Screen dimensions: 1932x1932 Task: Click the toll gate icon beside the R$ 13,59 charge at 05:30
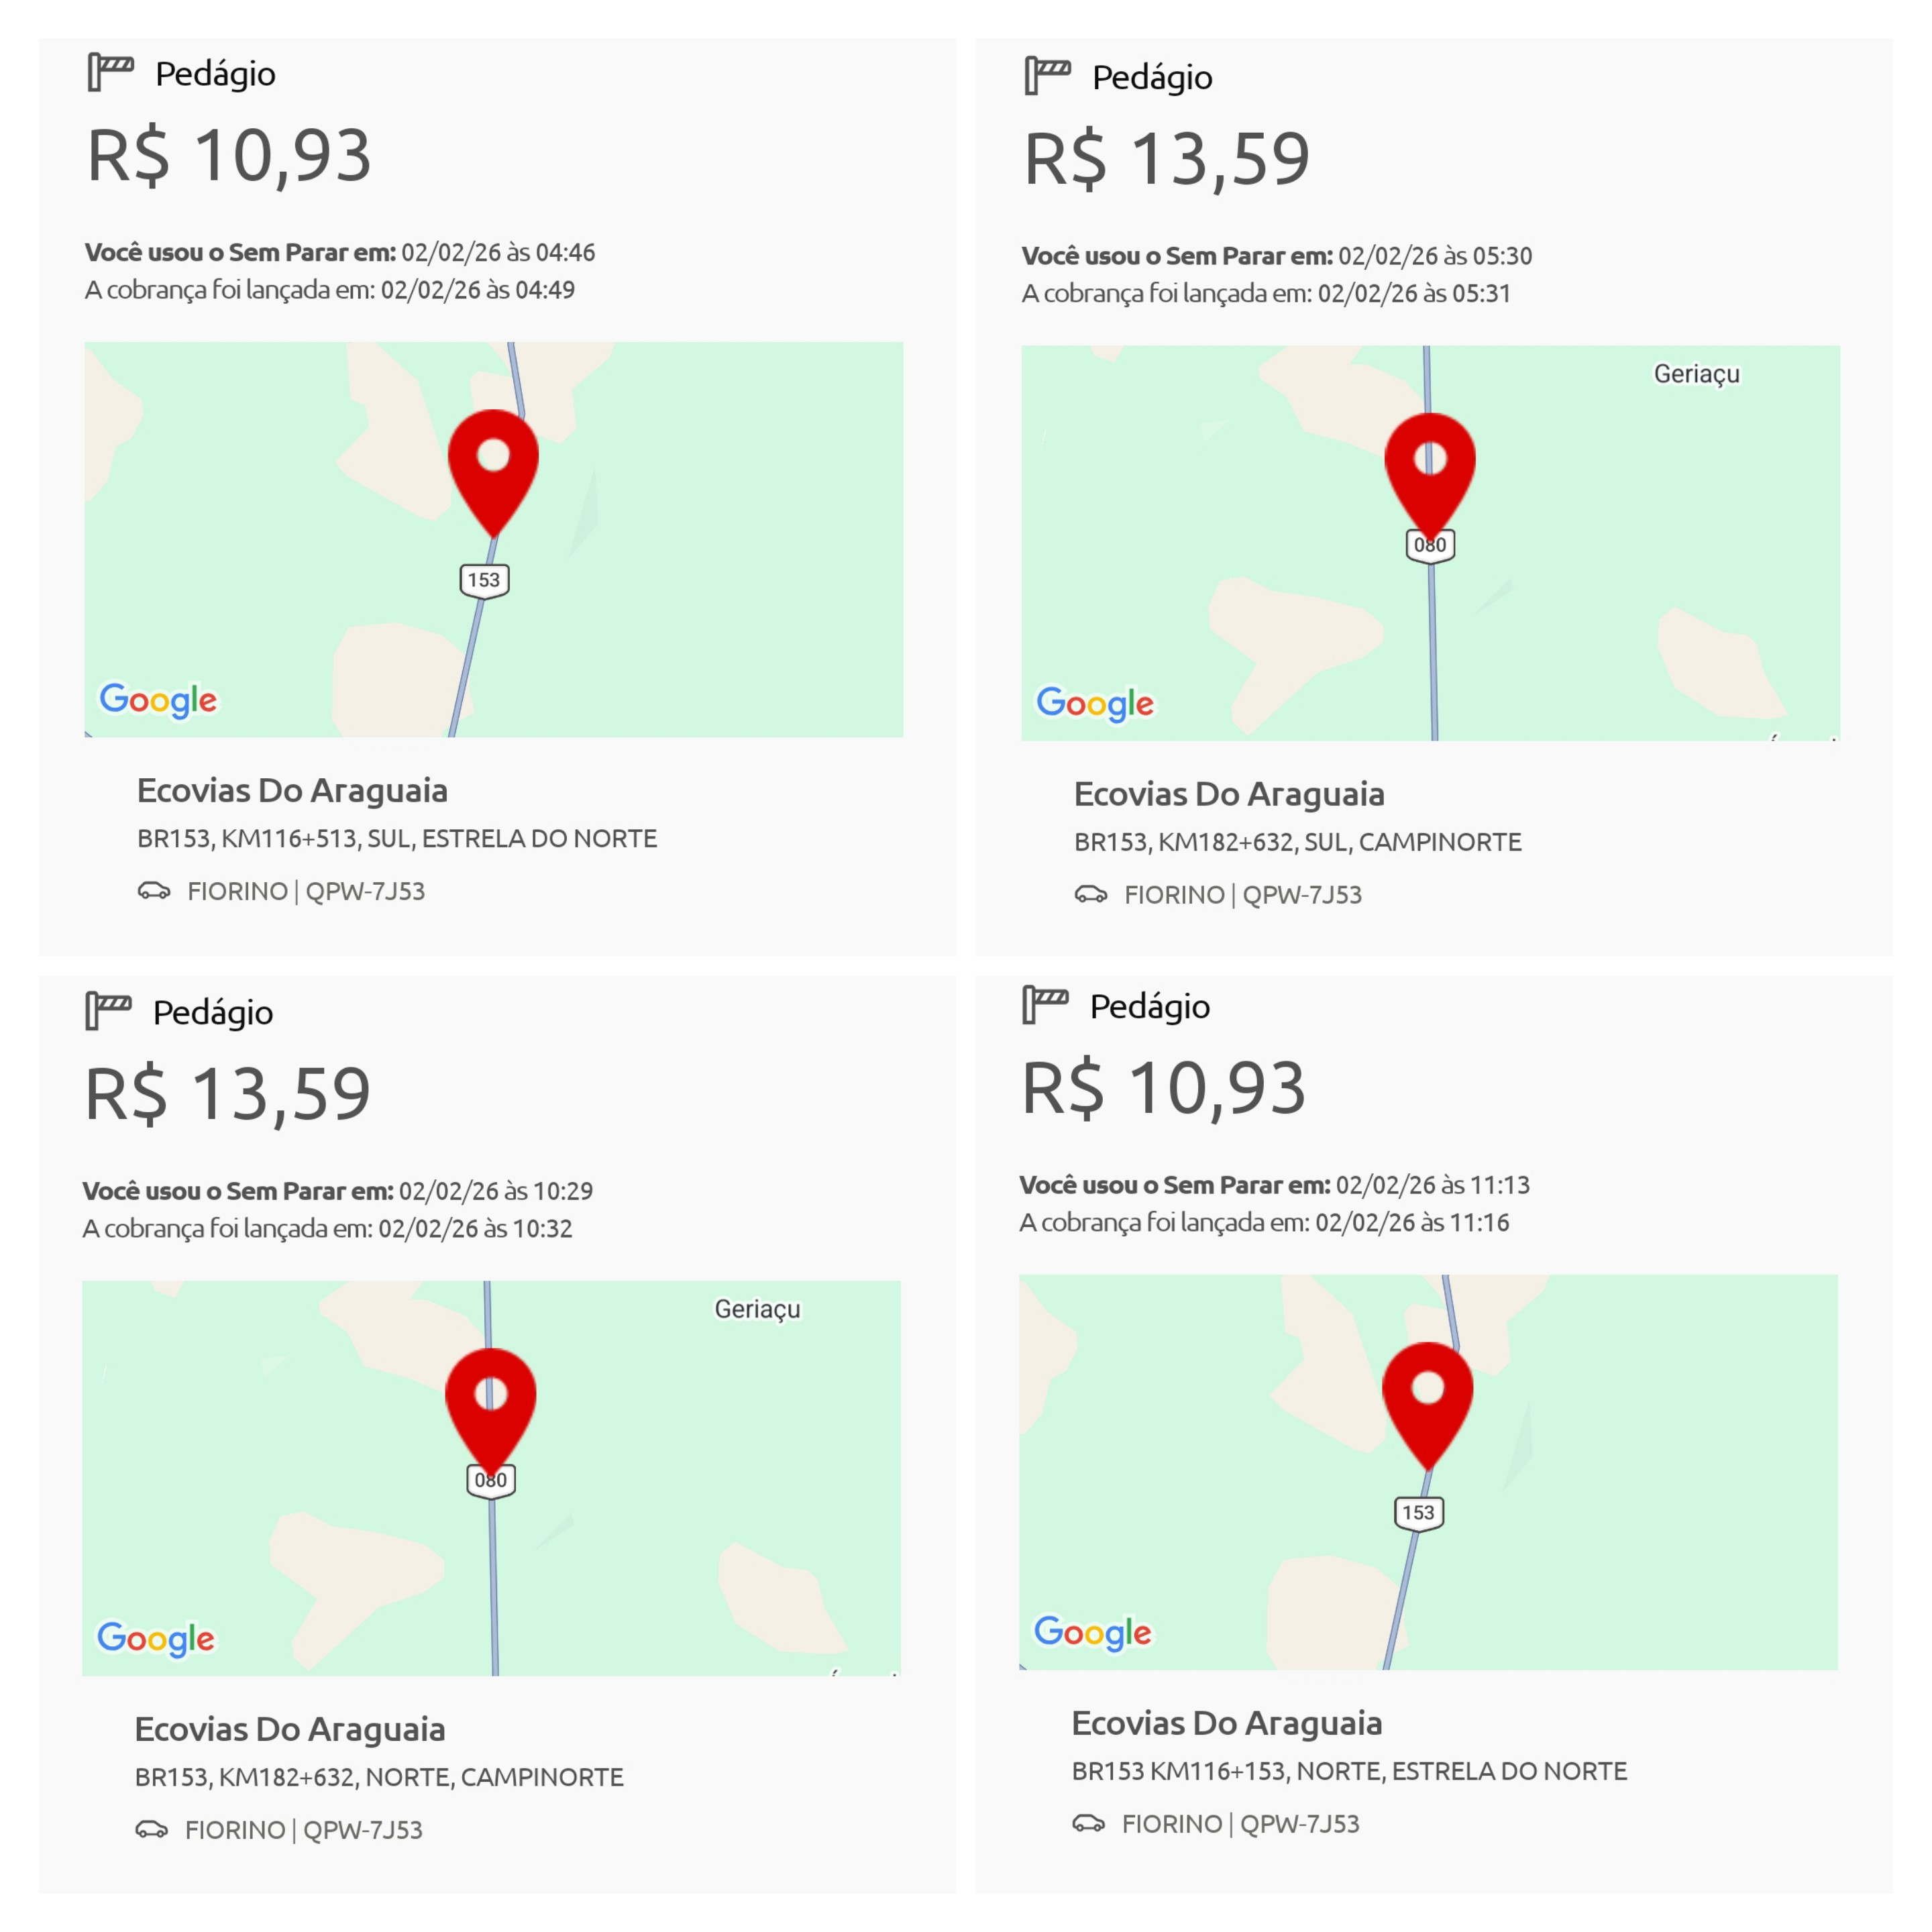pyautogui.click(x=1047, y=76)
